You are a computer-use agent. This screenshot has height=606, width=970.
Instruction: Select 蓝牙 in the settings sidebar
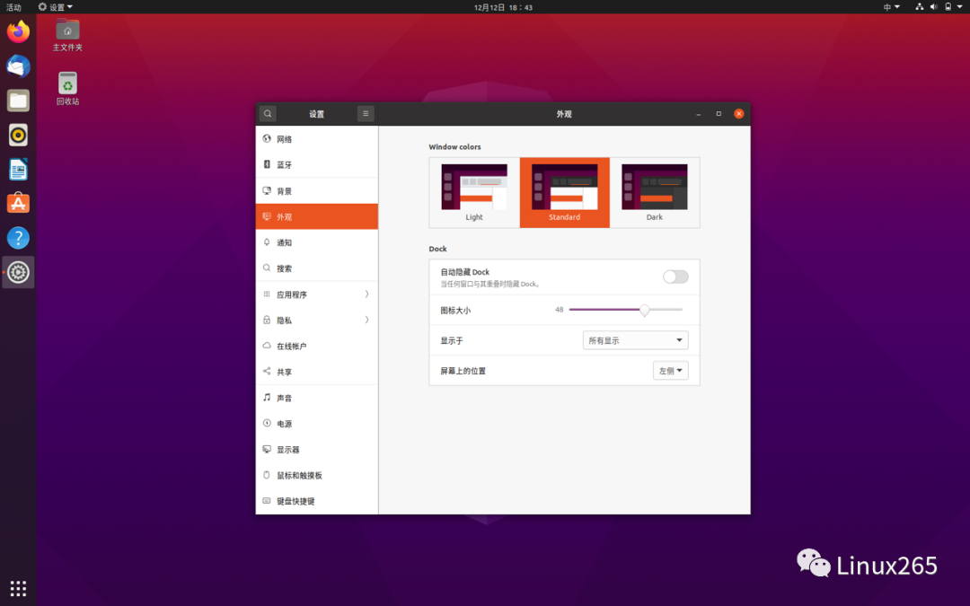click(317, 165)
